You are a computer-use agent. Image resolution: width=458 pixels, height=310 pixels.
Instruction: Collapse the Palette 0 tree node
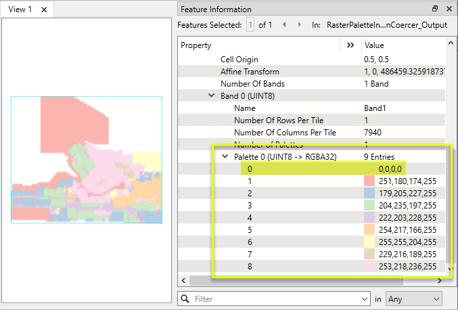[x=225, y=156]
